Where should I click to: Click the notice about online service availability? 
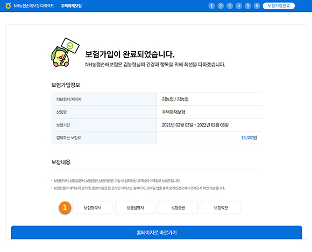coord(139,188)
